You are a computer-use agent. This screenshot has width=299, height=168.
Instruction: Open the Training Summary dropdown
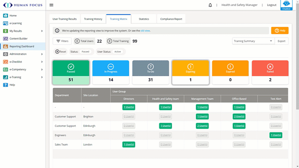coord(254,41)
